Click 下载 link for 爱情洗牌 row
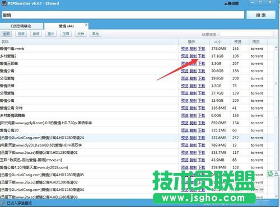Image resolution: width=280 pixels, height=207 pixels. pos(202,86)
